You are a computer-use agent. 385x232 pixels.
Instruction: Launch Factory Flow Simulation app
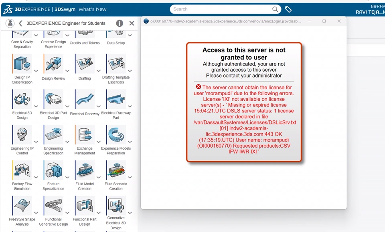(22, 170)
